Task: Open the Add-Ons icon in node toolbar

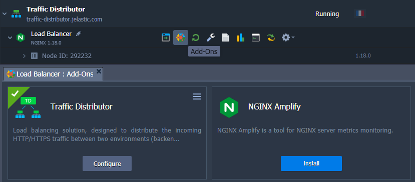Action: tap(181, 37)
